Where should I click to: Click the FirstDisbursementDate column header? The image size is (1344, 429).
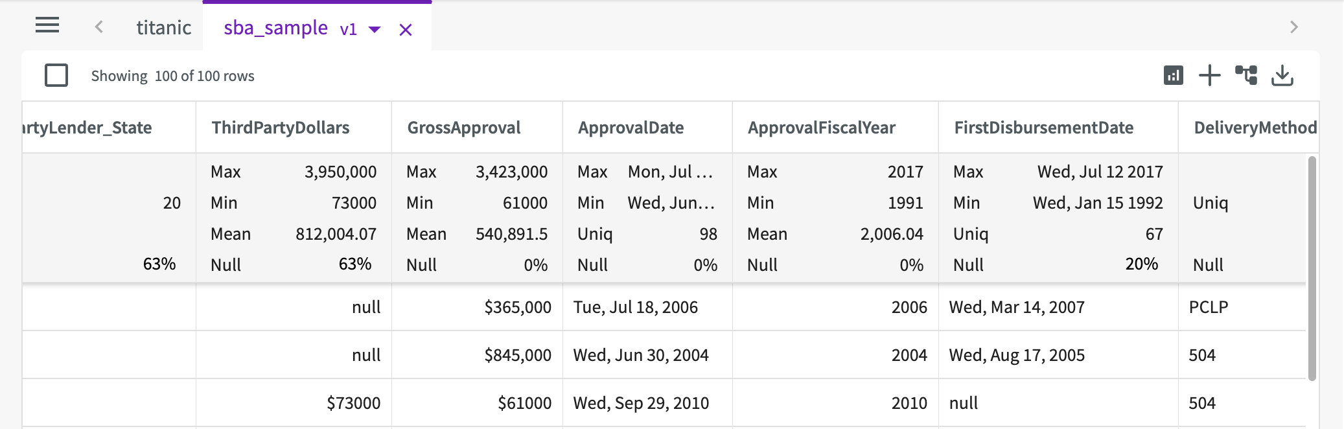coord(1043,128)
